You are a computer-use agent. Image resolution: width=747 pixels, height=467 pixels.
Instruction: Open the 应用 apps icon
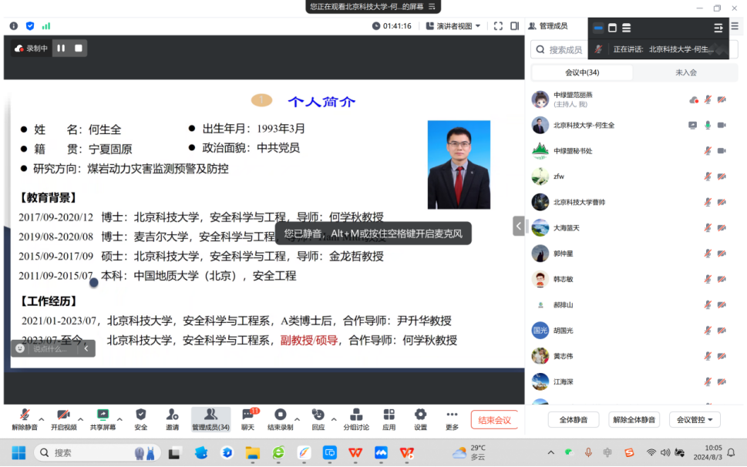(x=389, y=419)
